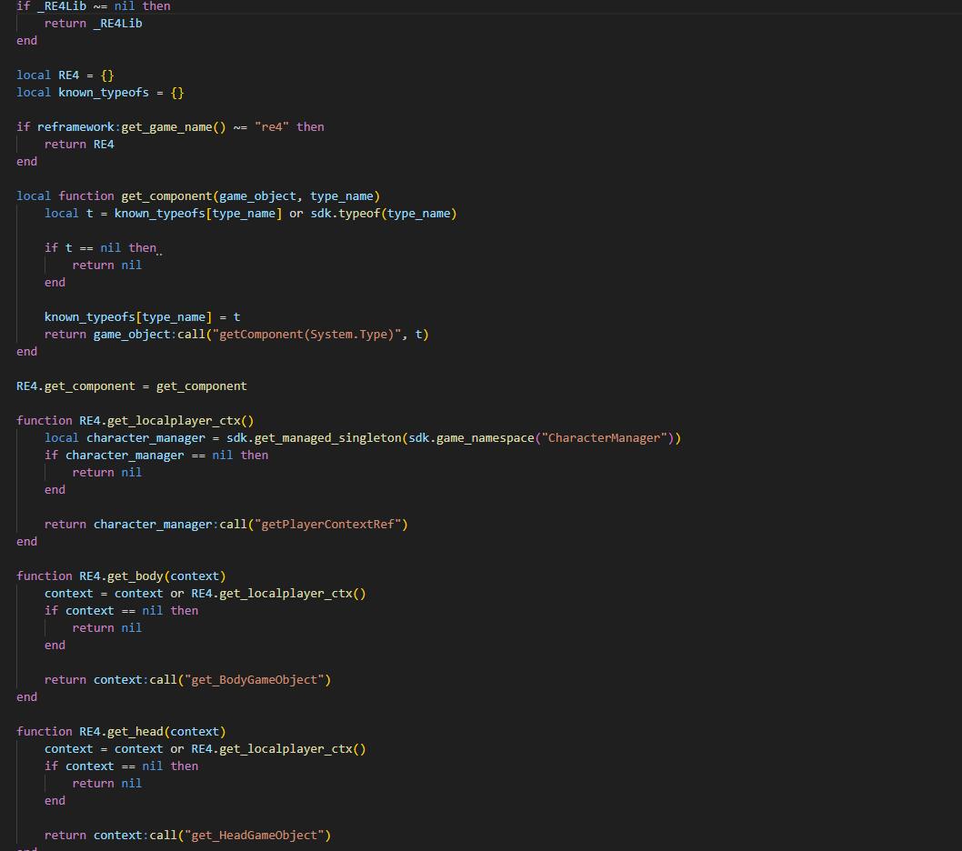Click the known_typeofs[type_name] = t assignment
The width and height of the screenshot is (962, 851).
142,317
